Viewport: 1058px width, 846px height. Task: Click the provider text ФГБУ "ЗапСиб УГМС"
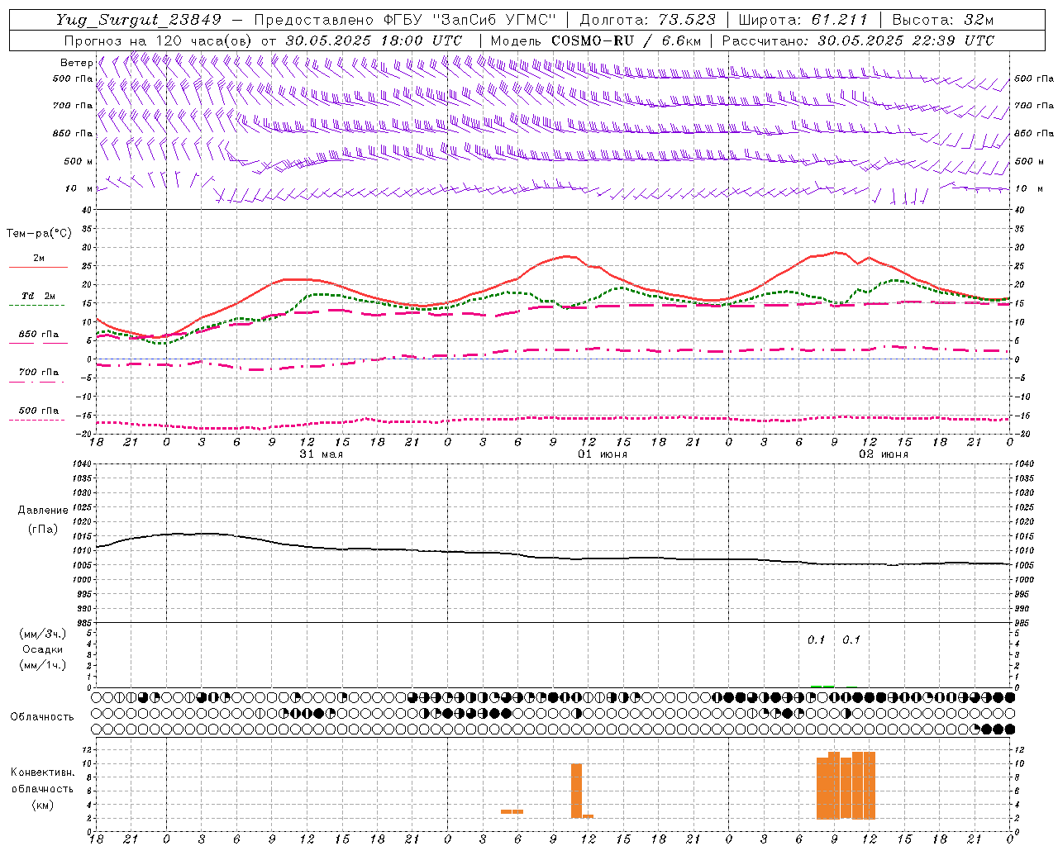pyautogui.click(x=471, y=20)
